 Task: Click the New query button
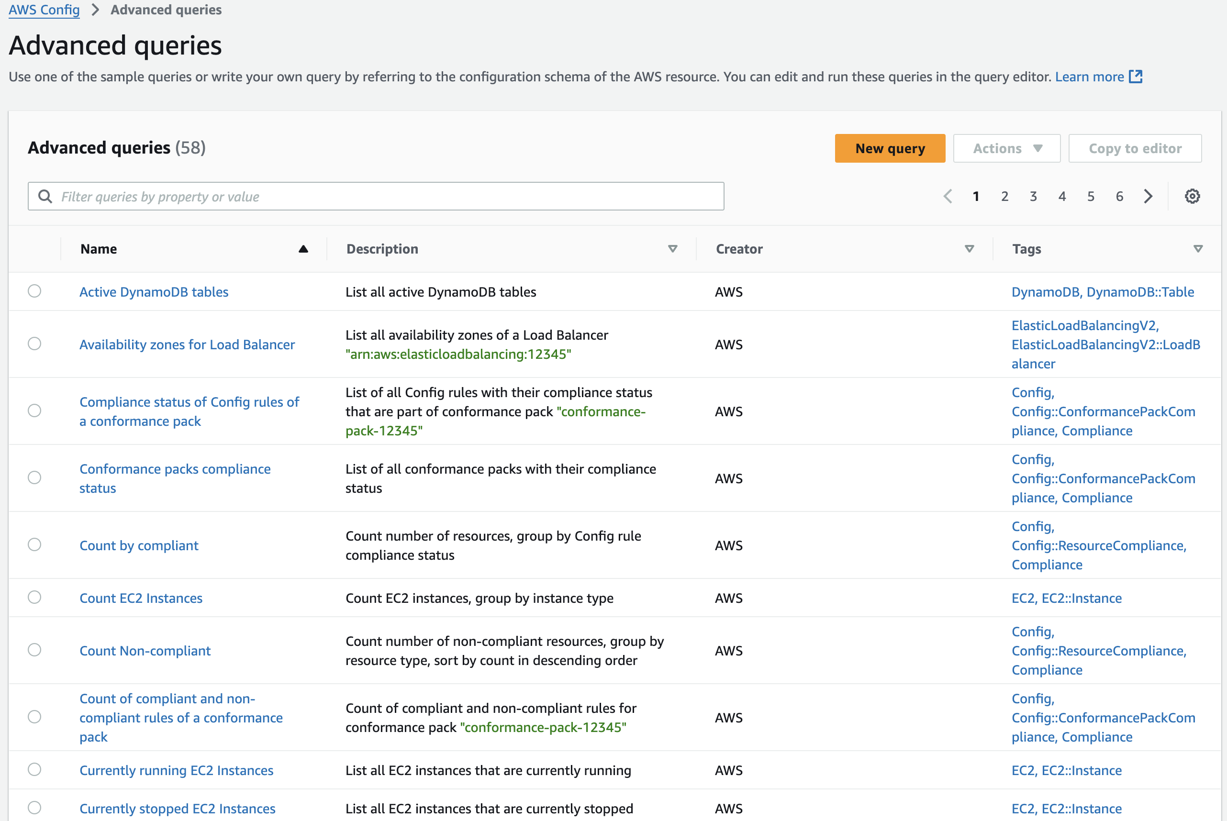(x=889, y=149)
